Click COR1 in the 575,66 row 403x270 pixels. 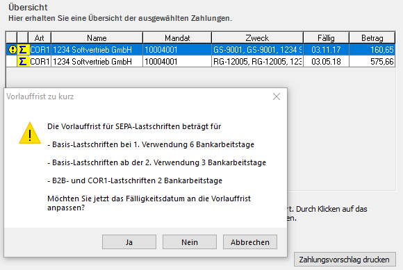click(x=40, y=62)
